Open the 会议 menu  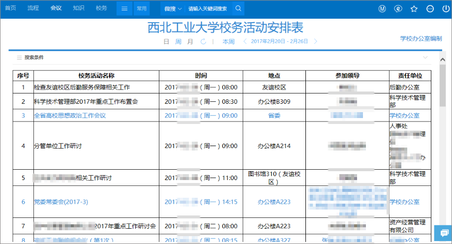click(56, 8)
